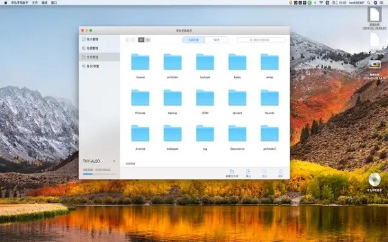
Task: Open the 编辑 (Edit) menu
Action: 45,3
